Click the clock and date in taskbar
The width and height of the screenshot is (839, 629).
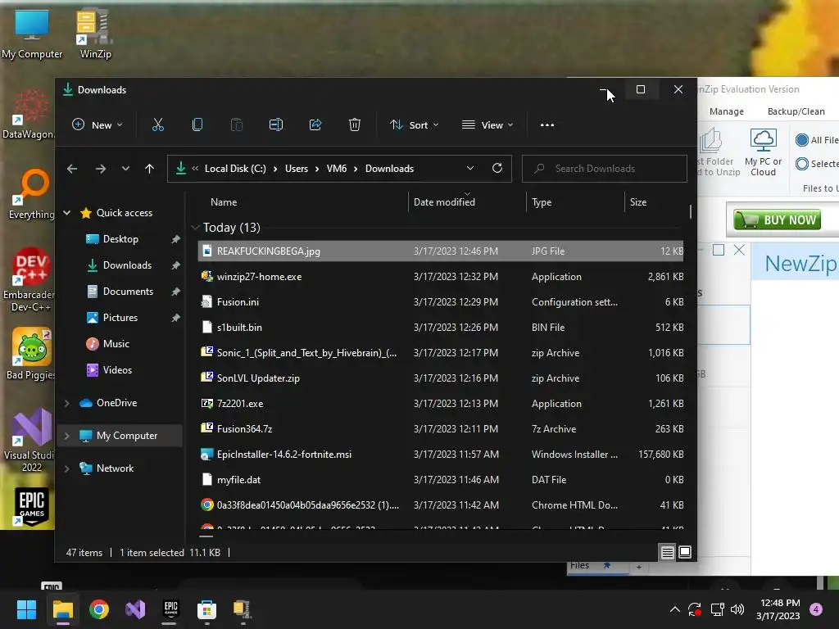[779, 609]
